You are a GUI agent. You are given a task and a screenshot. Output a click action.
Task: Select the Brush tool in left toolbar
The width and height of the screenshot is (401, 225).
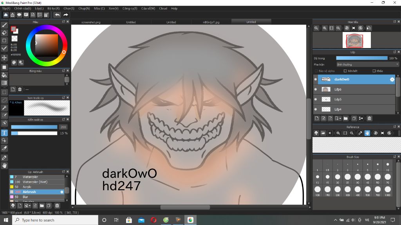(4, 25)
